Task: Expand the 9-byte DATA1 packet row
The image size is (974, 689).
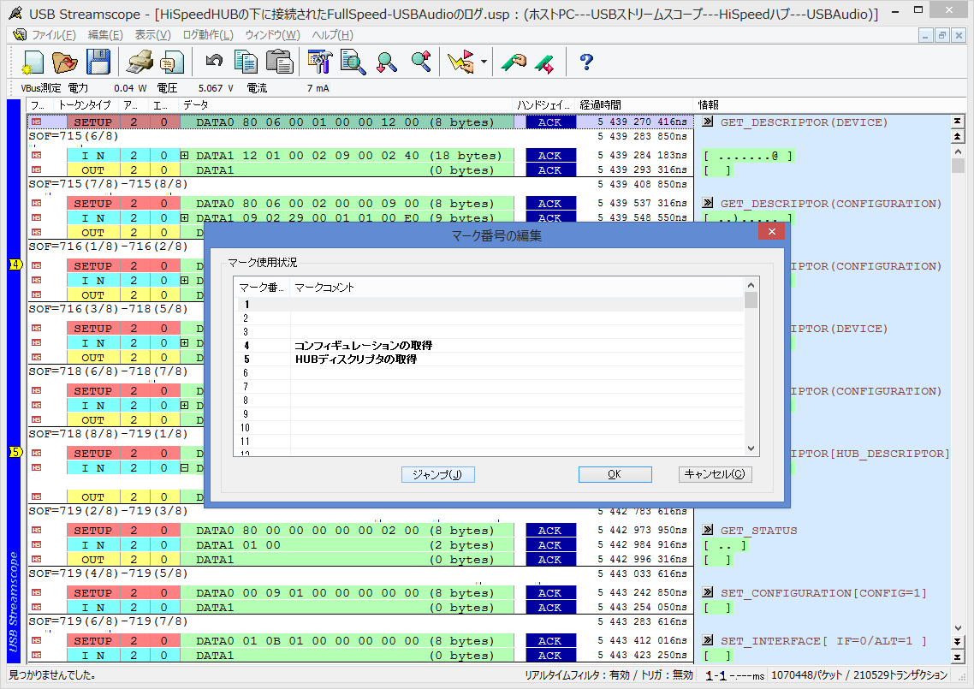Action: pos(185,218)
